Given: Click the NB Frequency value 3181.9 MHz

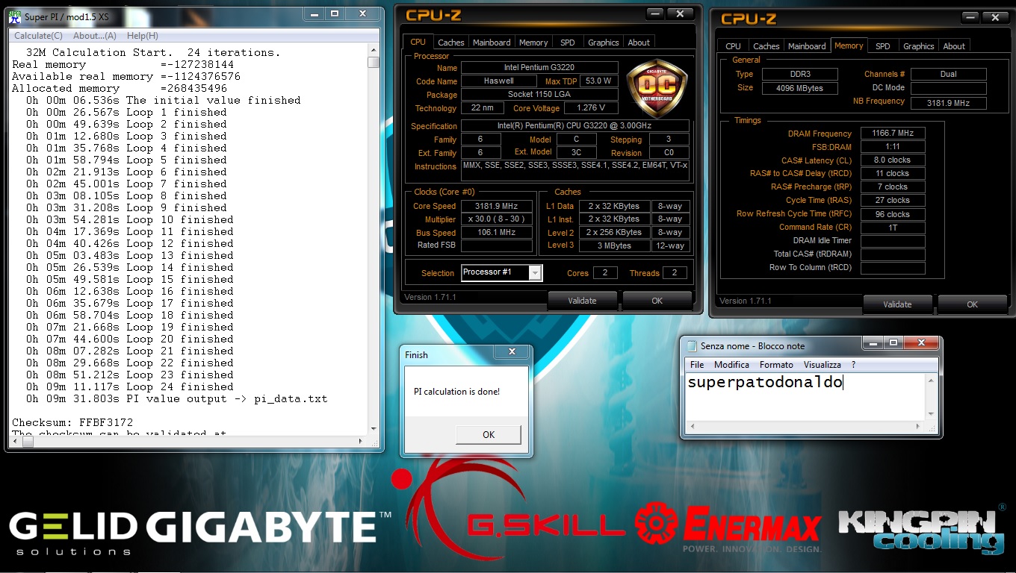Looking at the screenshot, I should click(x=948, y=103).
